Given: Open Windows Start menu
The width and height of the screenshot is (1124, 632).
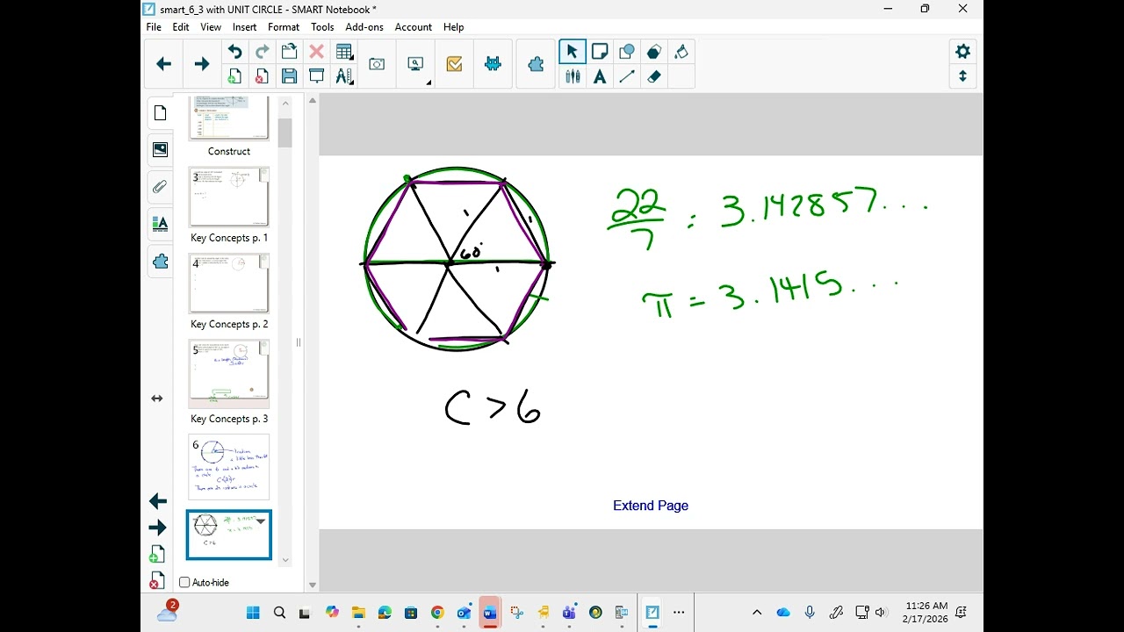Looking at the screenshot, I should click(x=253, y=613).
